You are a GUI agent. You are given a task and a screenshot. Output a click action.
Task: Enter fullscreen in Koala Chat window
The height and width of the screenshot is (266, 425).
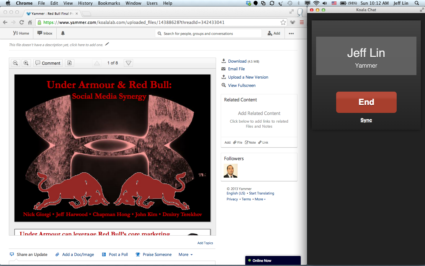click(x=422, y=10)
